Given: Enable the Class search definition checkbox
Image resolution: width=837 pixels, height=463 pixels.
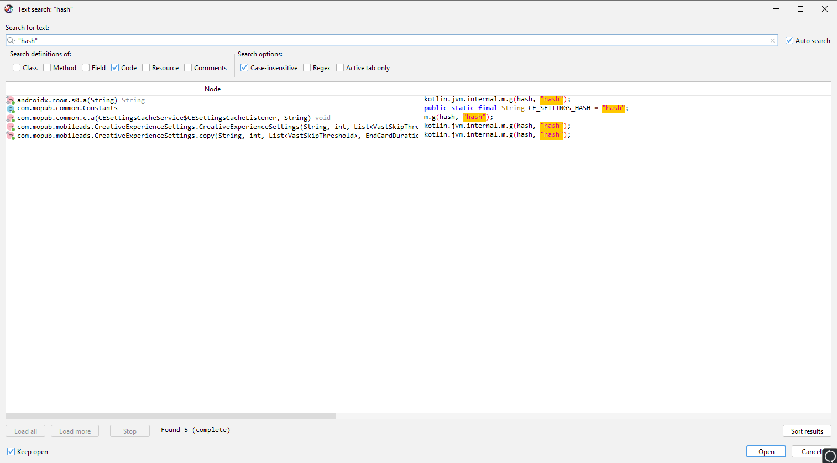Looking at the screenshot, I should click(x=17, y=67).
